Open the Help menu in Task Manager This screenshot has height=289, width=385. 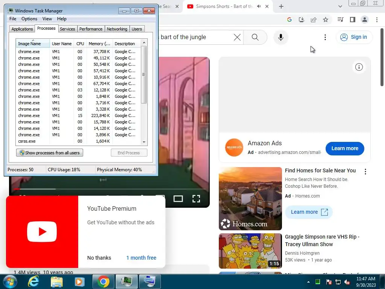62,19
